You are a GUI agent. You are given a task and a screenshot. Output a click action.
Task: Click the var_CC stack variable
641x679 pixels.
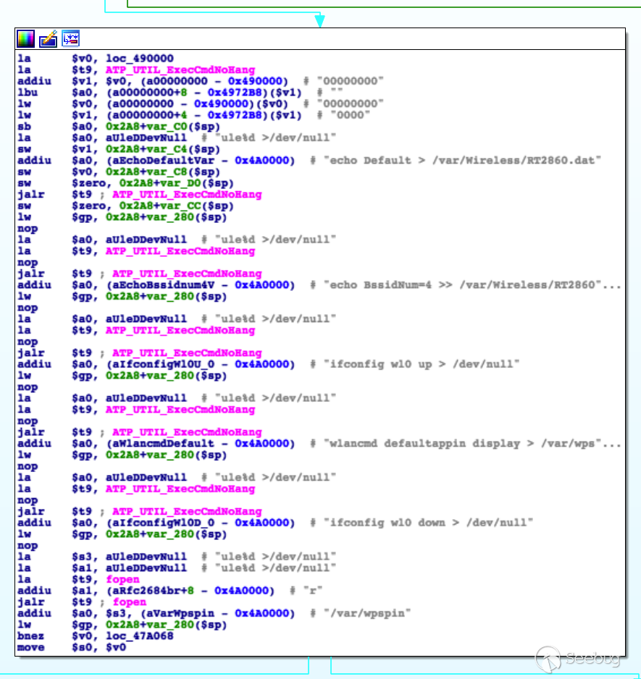coord(181,206)
